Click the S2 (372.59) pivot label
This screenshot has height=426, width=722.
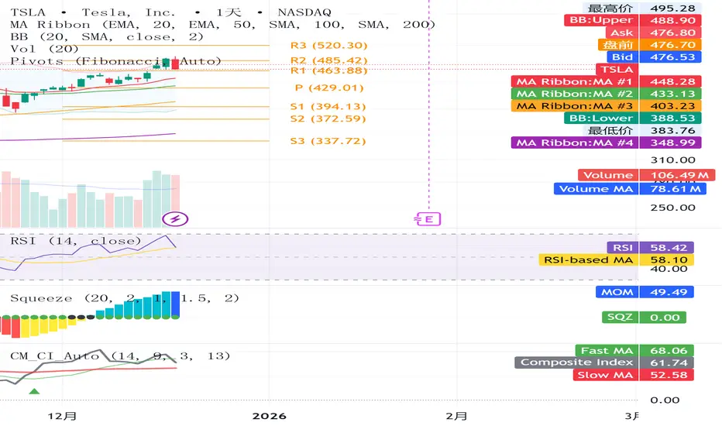coord(328,119)
